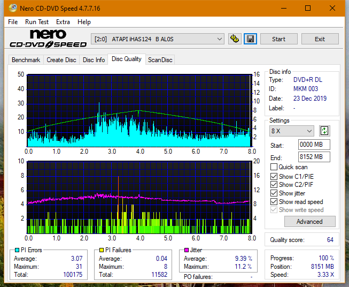Image resolution: width=349 pixels, height=287 pixels.
Task: Toggle the Quick scan checkbox
Action: pyautogui.click(x=274, y=167)
